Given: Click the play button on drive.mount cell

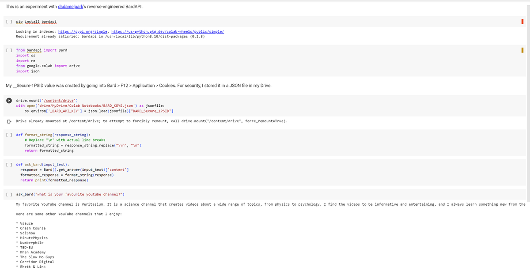Looking at the screenshot, I should coord(9,101).
